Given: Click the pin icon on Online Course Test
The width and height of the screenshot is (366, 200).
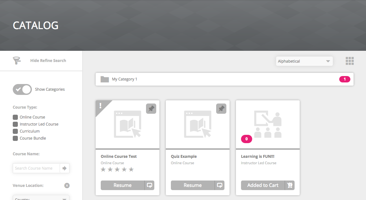Looking at the screenshot, I should click(x=151, y=109).
